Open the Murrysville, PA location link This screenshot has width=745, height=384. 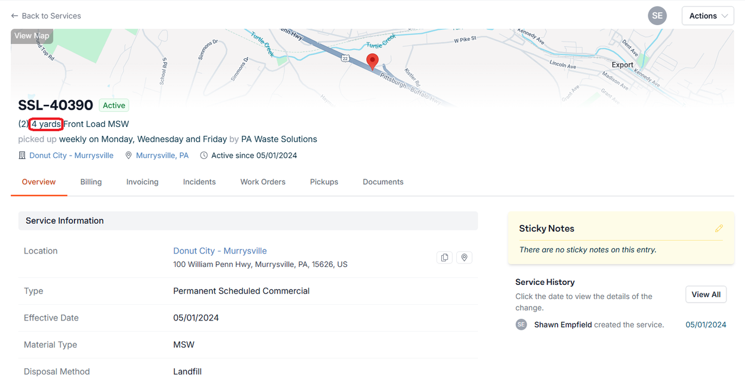pyautogui.click(x=162, y=156)
